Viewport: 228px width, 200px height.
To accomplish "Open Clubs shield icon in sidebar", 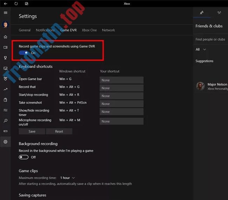I will click(x=6, y=79).
